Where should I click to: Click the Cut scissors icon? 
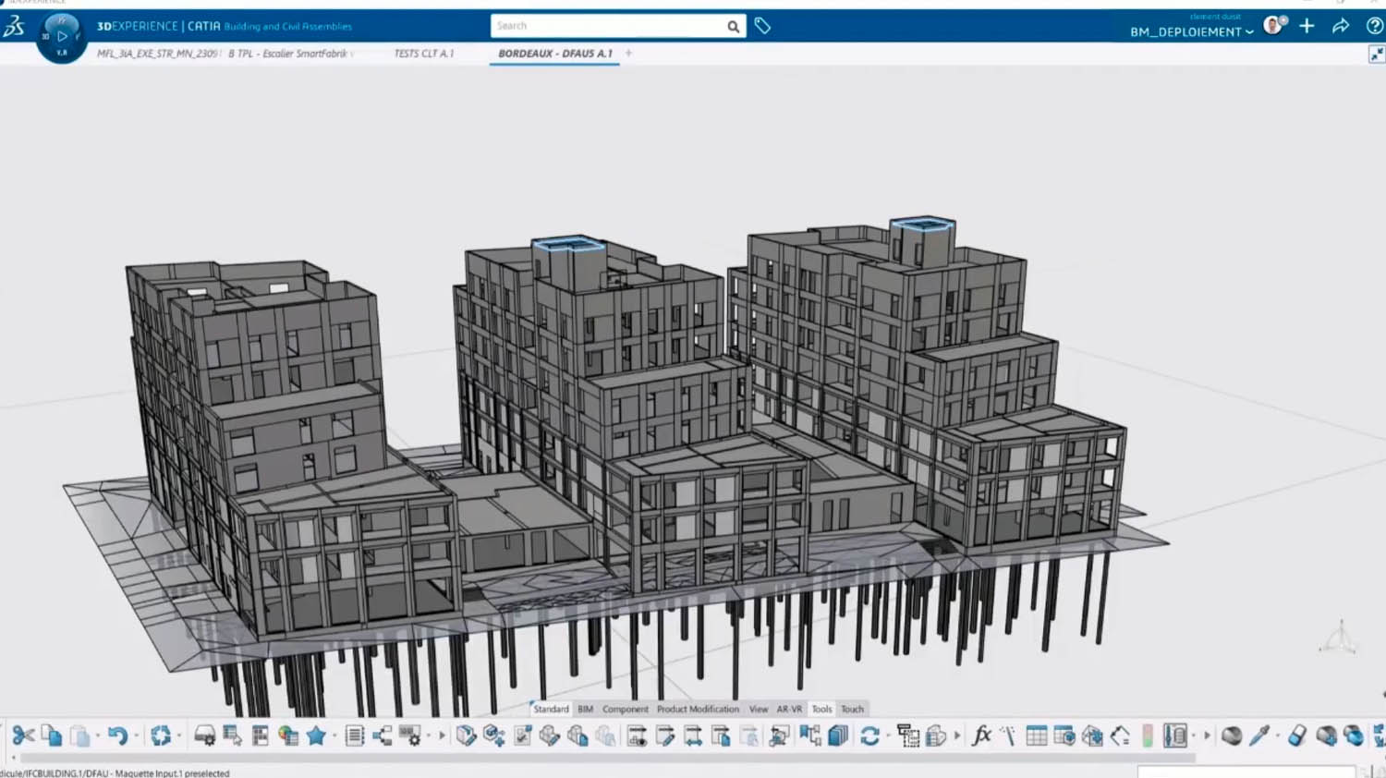coord(23,735)
